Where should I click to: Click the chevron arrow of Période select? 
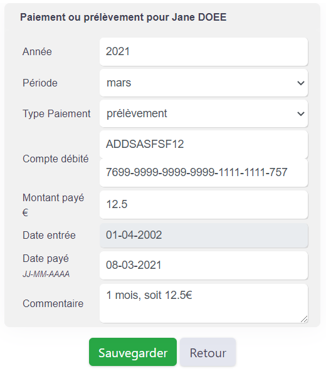301,83
